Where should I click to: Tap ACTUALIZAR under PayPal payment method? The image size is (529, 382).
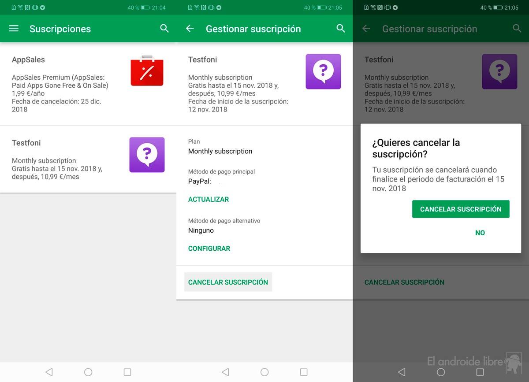209,199
